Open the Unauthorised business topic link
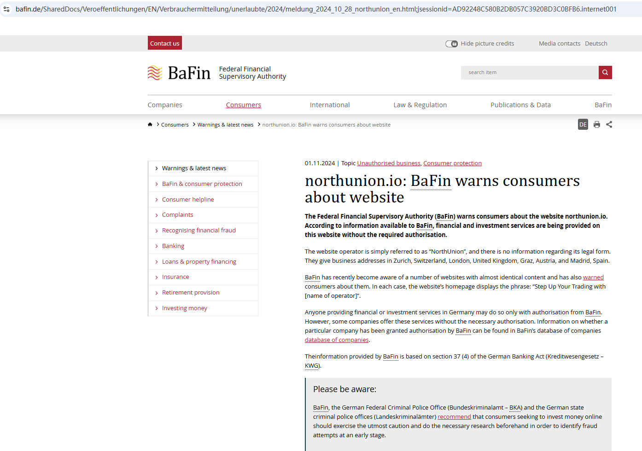 coord(389,163)
